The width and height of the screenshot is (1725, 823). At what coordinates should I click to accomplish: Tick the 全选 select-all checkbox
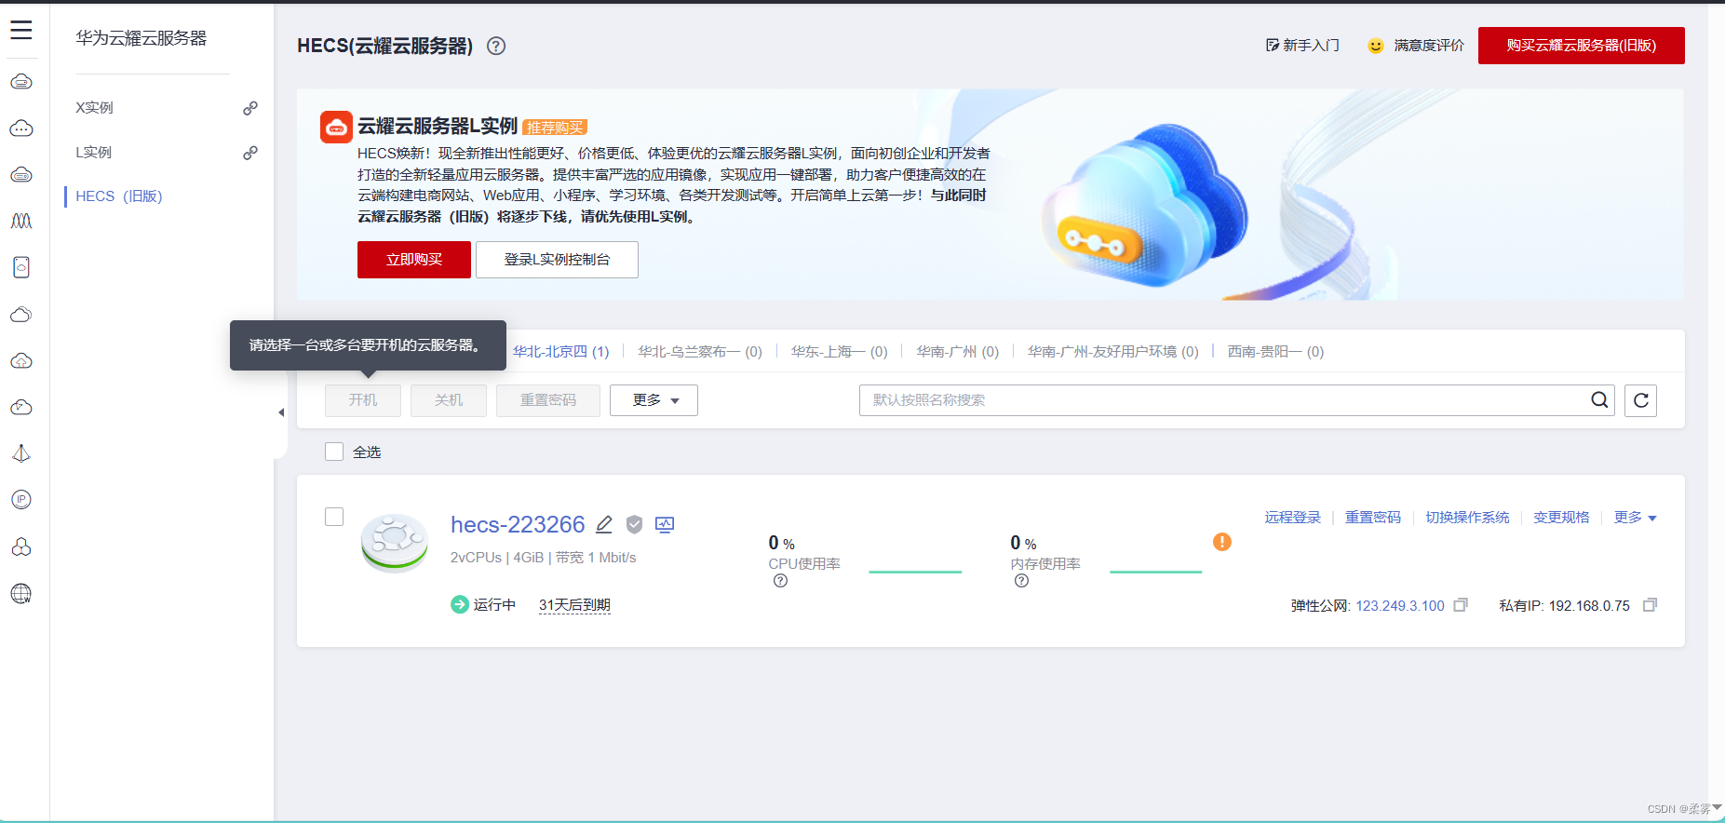[334, 452]
